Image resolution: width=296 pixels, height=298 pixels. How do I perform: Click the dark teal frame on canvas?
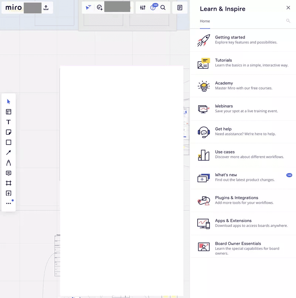[x=122, y=181]
